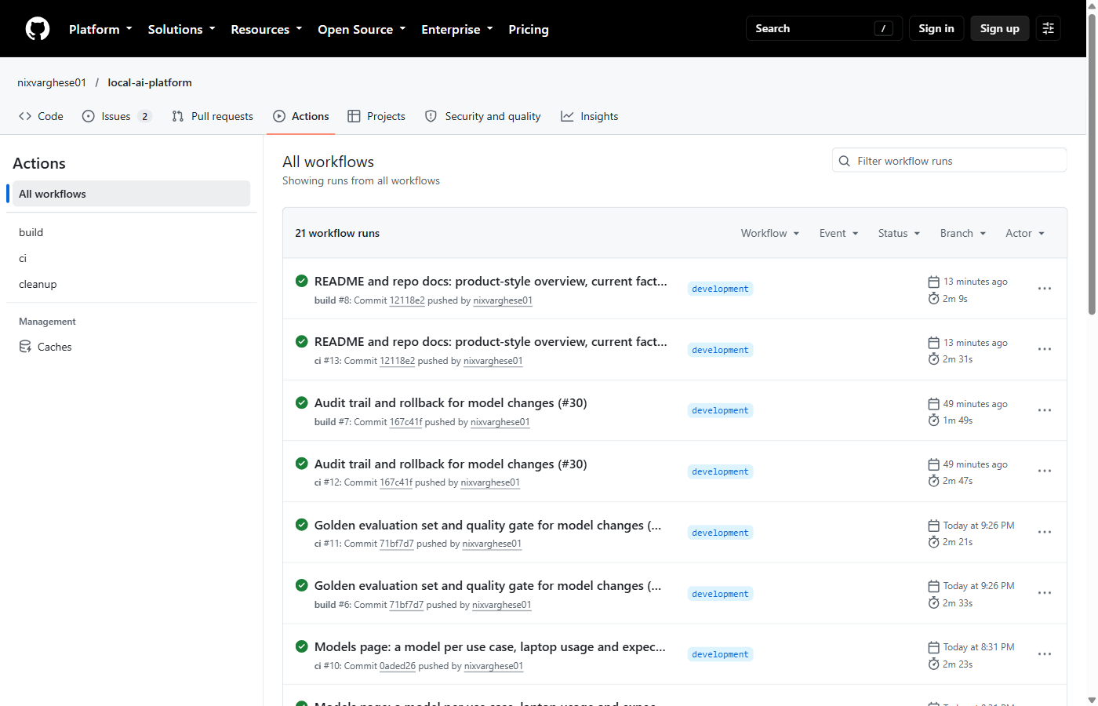View the Insights tab

point(590,116)
